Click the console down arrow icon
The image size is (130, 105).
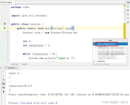(4, 76)
